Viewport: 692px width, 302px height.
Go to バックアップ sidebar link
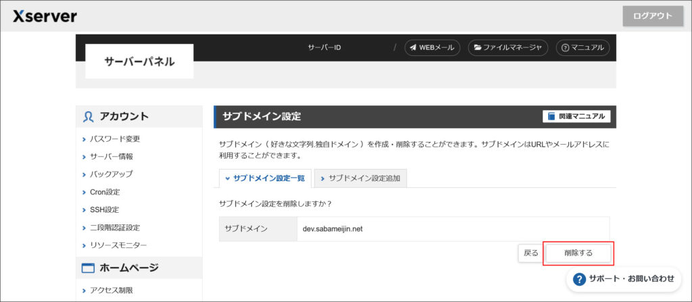click(x=112, y=174)
